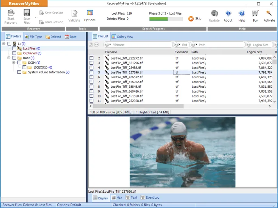Click the Load Session button
The image size is (278, 208).
(x=51, y=22)
